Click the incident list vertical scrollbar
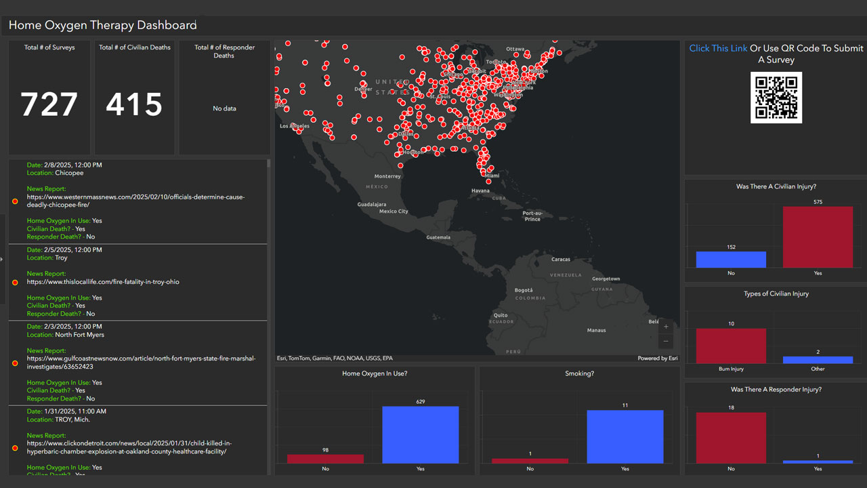The width and height of the screenshot is (867, 488). 269,163
